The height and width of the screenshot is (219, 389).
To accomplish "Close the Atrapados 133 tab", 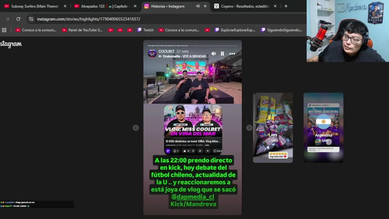I will (x=135, y=6).
